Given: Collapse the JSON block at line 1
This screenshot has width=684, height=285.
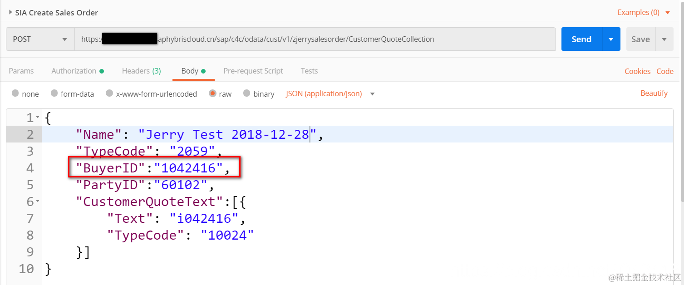Looking at the screenshot, I should tap(38, 118).
